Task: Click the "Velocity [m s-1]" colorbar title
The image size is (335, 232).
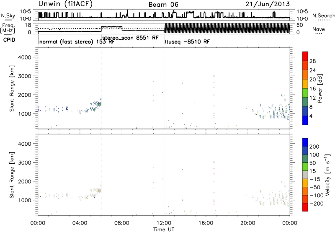Action: click(328, 175)
